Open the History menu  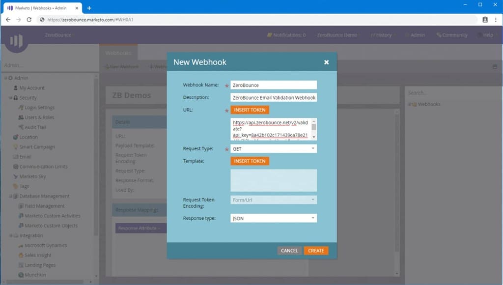[x=383, y=35]
